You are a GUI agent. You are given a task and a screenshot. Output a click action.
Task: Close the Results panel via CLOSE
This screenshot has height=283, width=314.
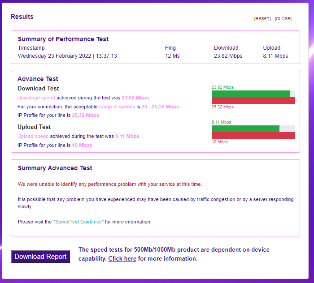click(283, 19)
